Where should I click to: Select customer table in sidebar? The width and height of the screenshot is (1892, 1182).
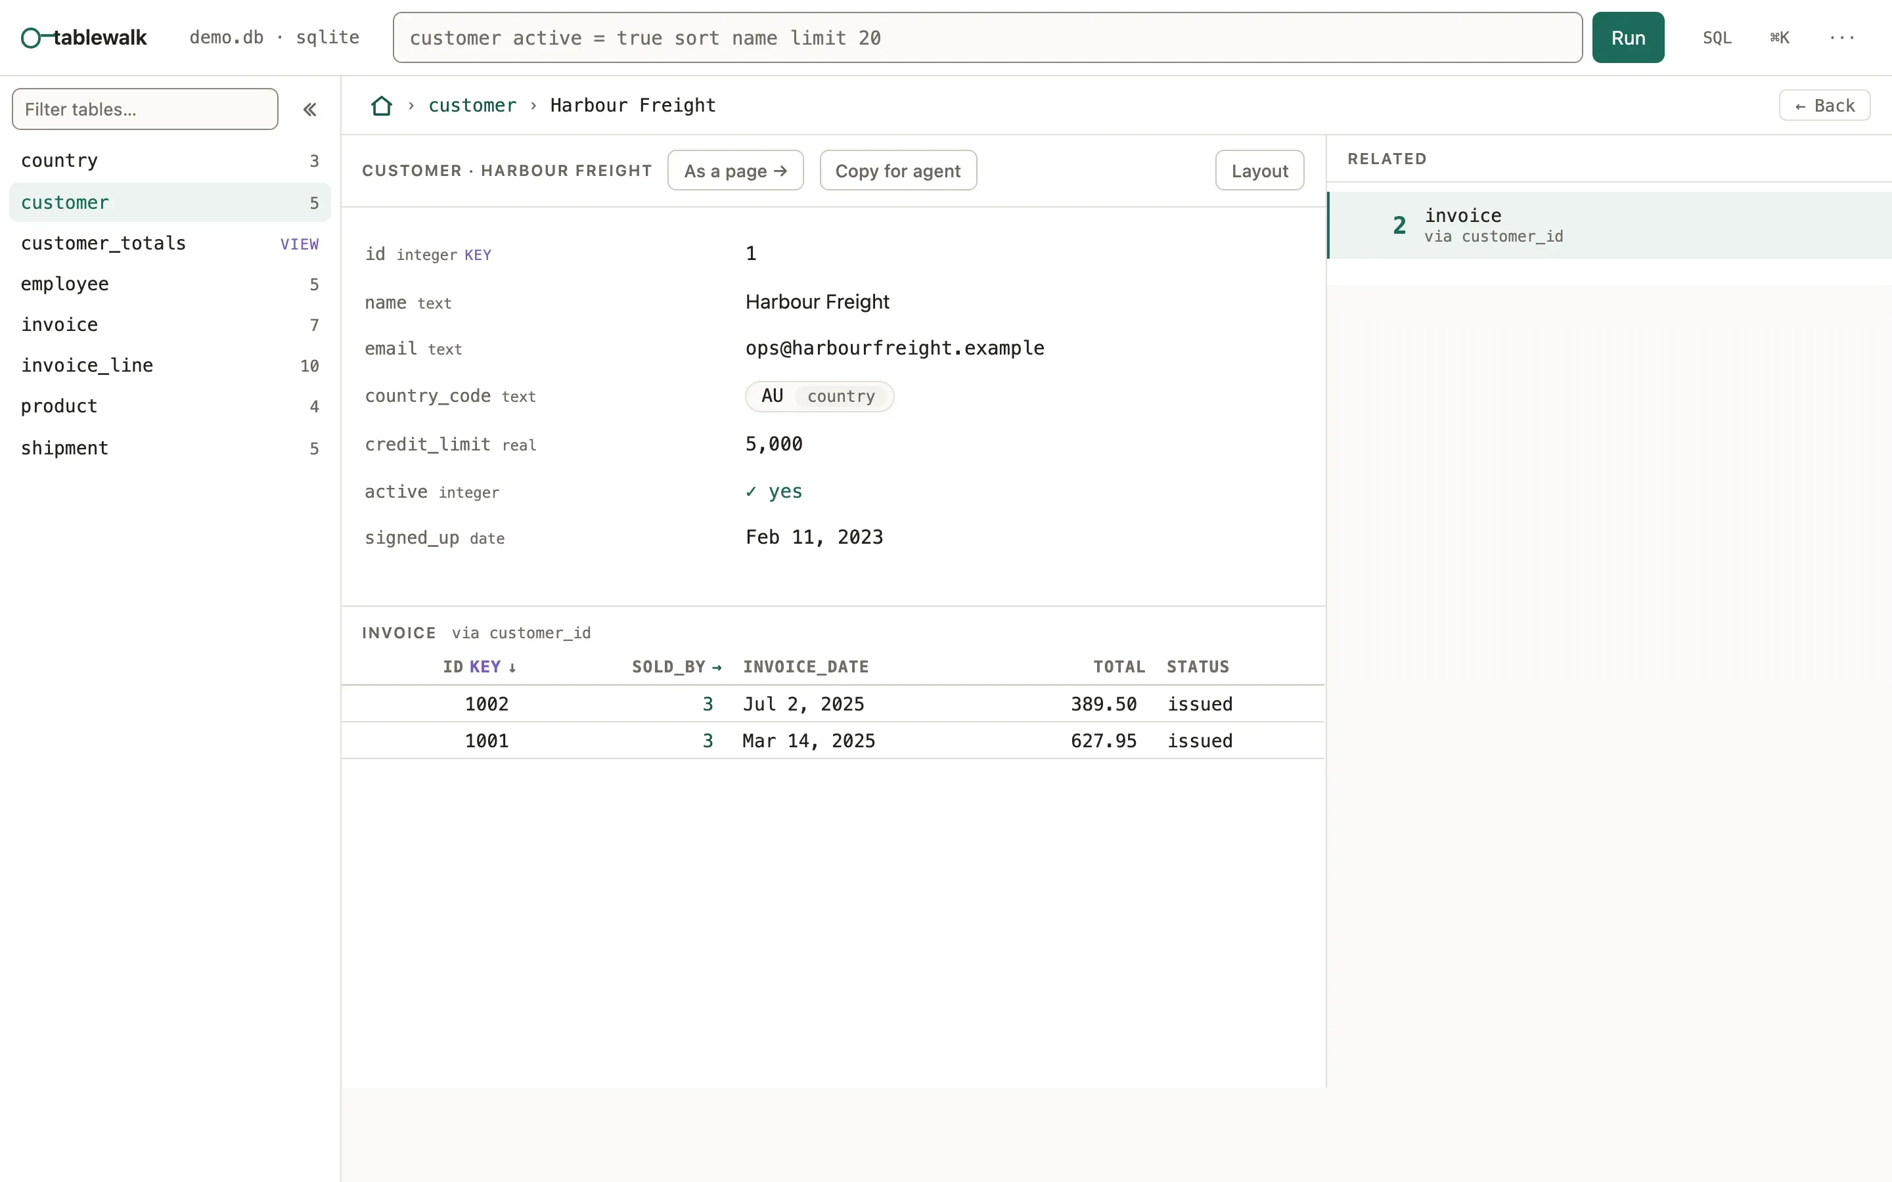tap(169, 202)
